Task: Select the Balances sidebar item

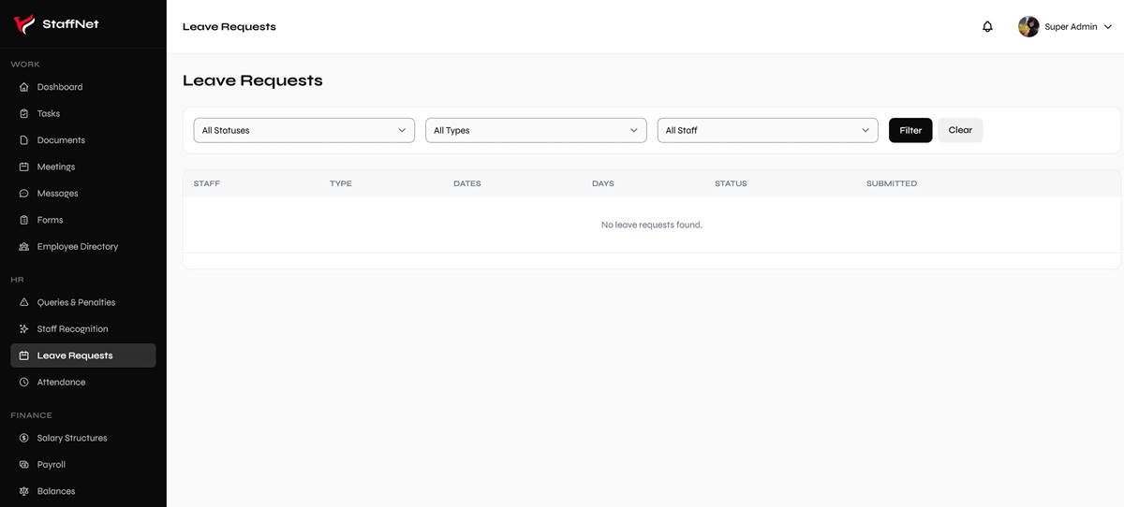Action: click(x=55, y=491)
